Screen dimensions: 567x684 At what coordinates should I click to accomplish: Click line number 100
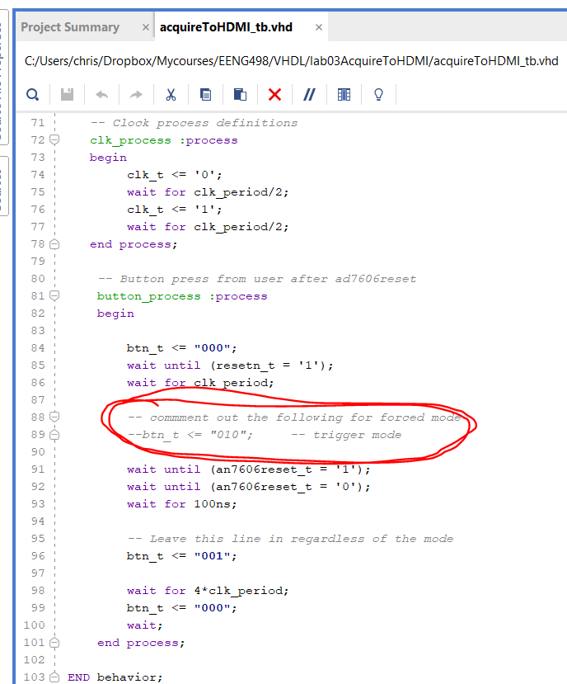tap(35, 625)
